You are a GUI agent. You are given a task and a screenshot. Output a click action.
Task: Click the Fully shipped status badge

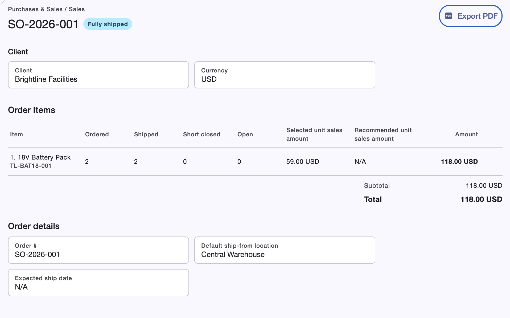pos(108,24)
